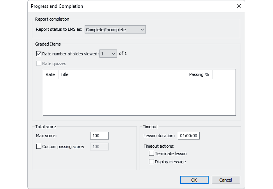Click the custom passing score value field
Screen dimensions: 273x189
tap(99, 147)
